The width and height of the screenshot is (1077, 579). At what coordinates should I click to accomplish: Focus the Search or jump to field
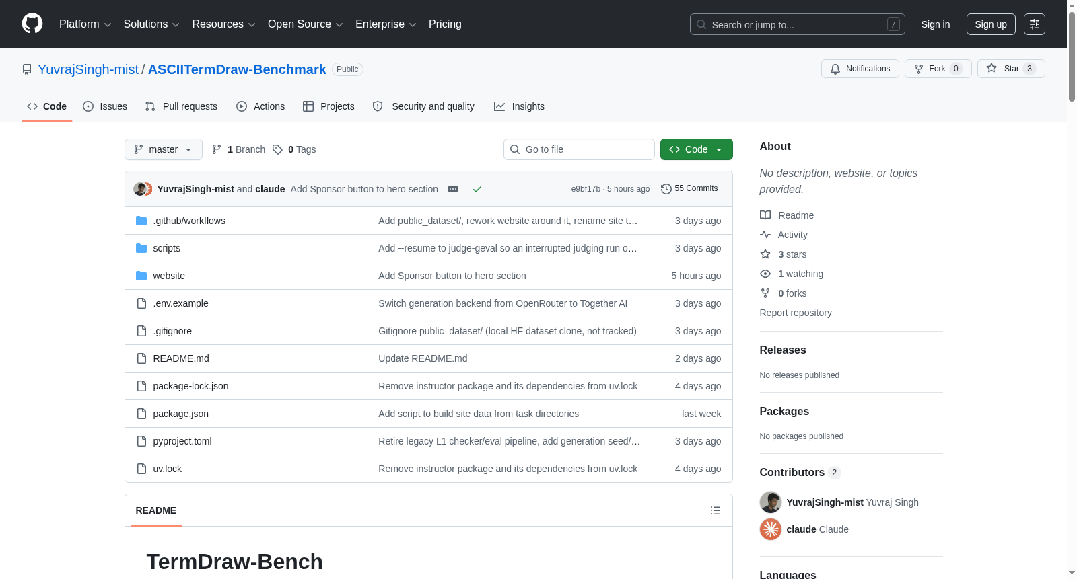point(798,24)
